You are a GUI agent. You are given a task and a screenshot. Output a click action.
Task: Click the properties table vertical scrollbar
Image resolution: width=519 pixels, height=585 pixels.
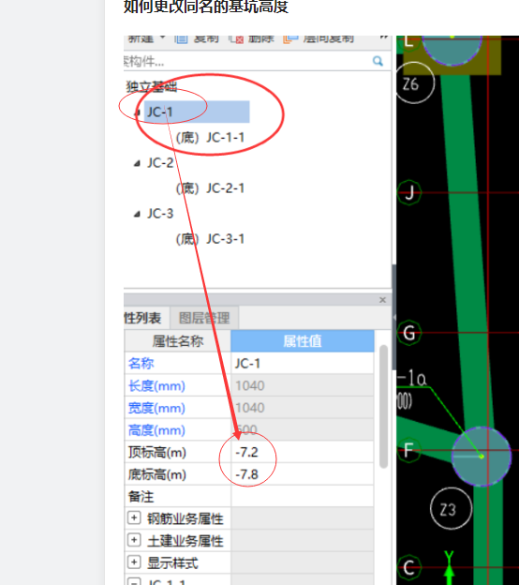point(384,406)
